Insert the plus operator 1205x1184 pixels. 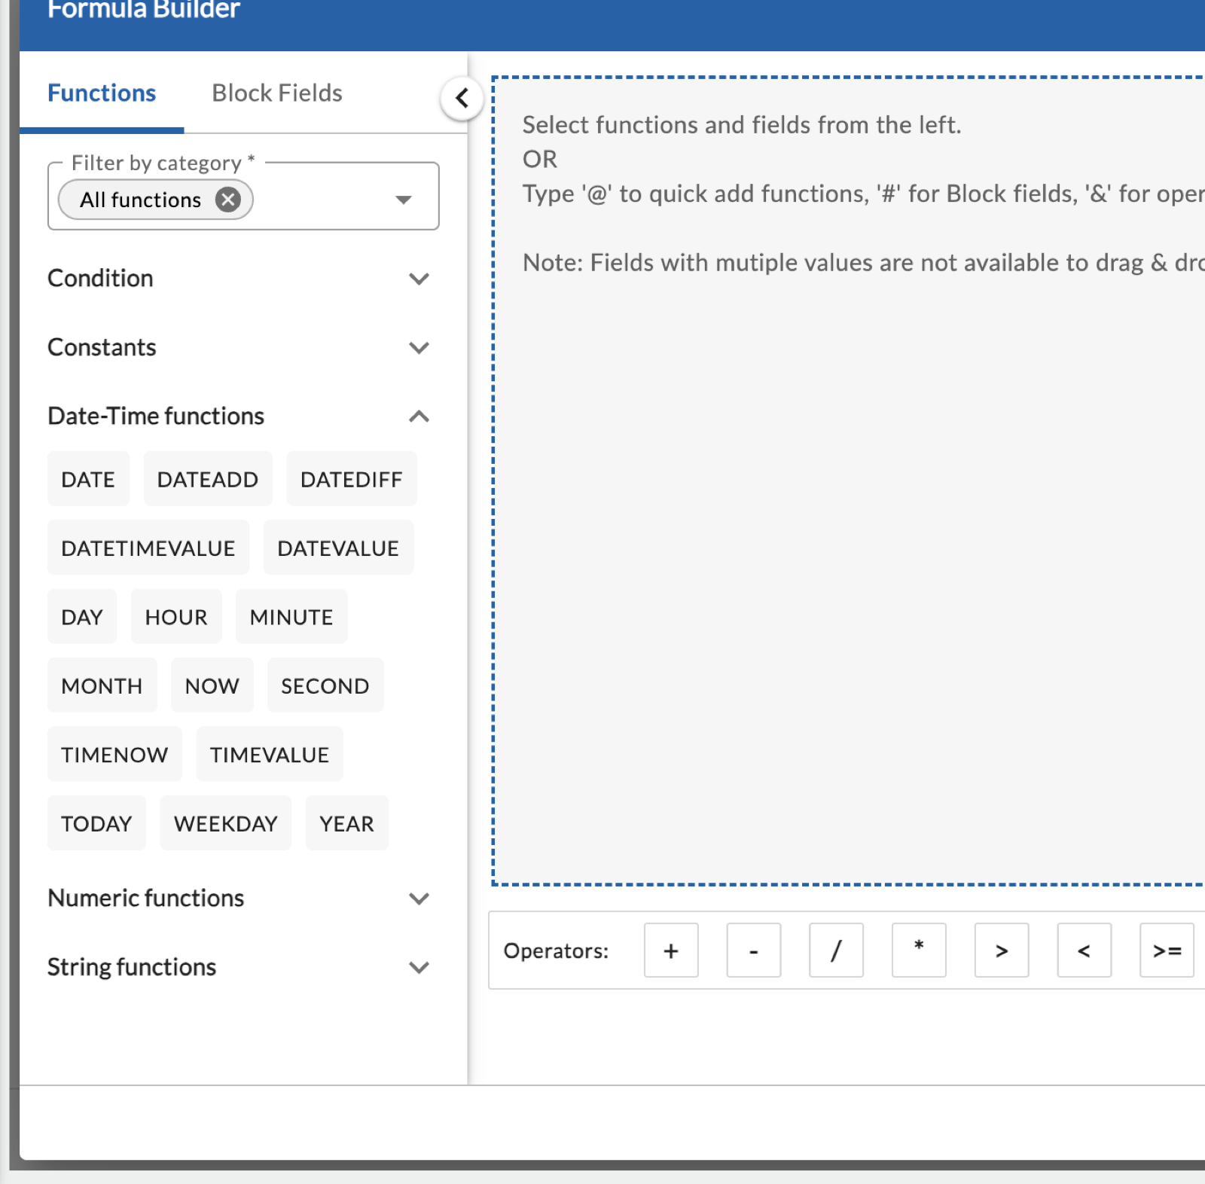click(671, 951)
